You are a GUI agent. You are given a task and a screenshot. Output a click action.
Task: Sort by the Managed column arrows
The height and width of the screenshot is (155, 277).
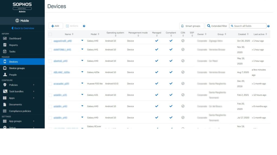click(x=157, y=36)
